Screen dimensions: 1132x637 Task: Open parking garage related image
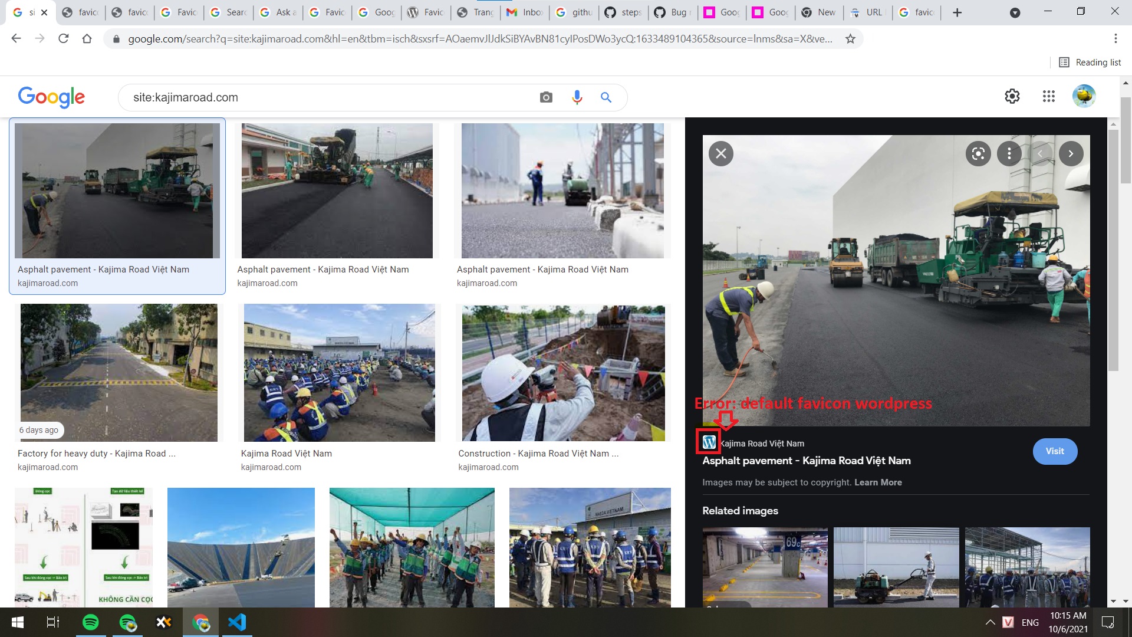[x=765, y=567]
